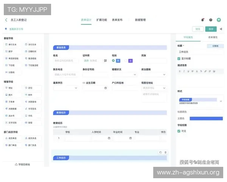Screen dimensions: 227x182
Task: Add the 流水号 field
Action: pos(12,116)
